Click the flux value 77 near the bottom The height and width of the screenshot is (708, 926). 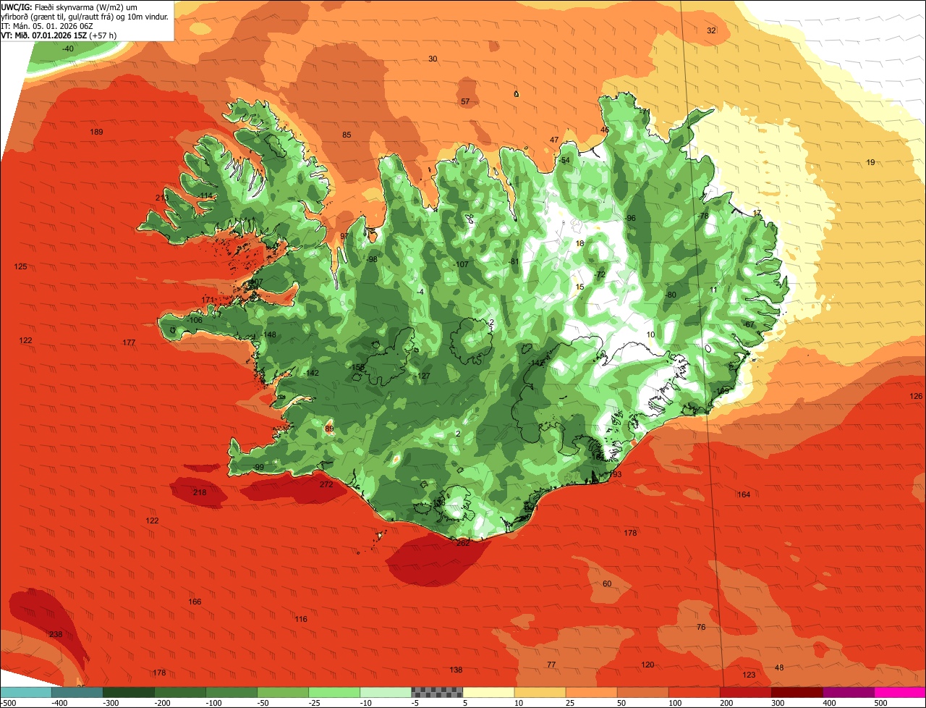551,665
